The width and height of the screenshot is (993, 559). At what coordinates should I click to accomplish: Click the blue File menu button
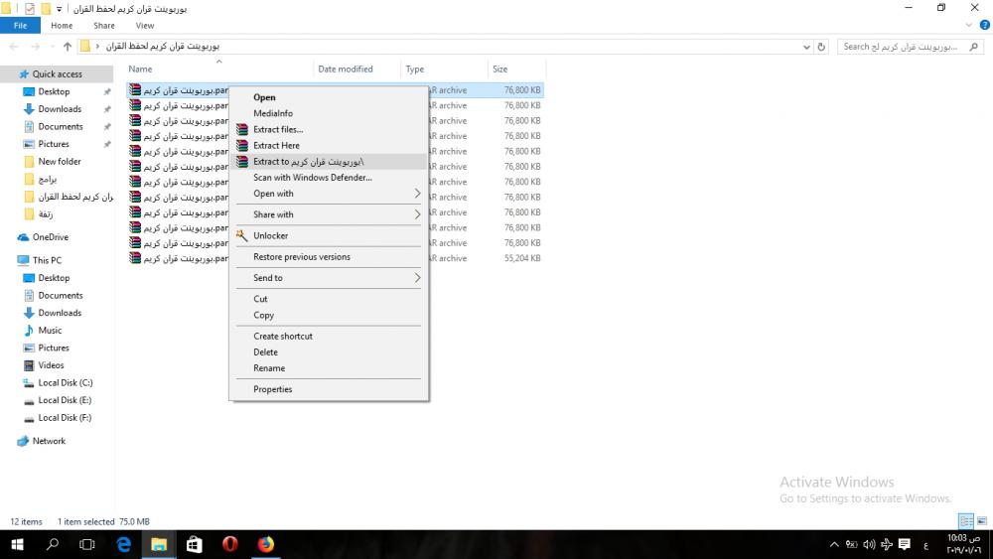(20, 26)
